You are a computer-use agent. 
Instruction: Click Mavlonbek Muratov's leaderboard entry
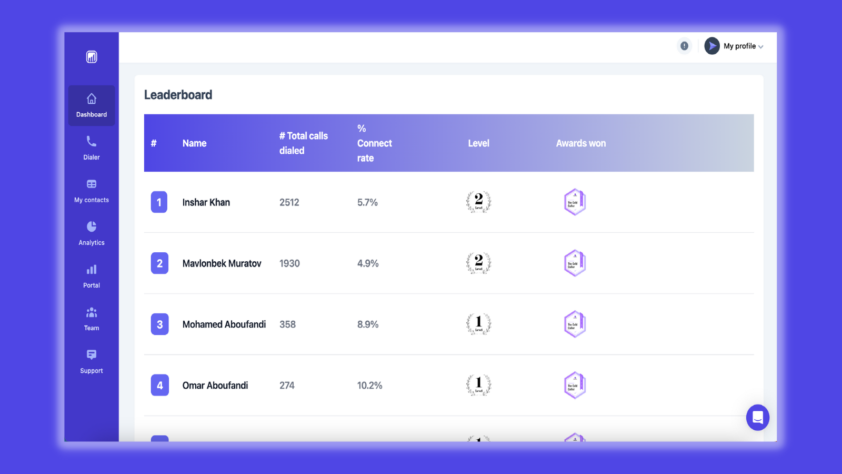(223, 263)
